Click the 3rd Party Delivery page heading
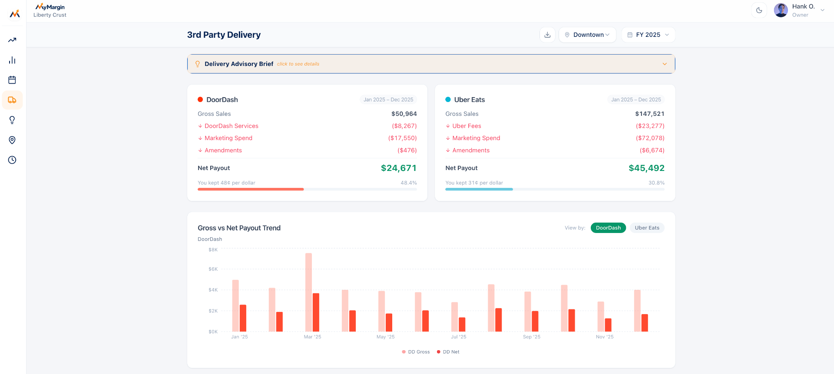 [x=224, y=35]
